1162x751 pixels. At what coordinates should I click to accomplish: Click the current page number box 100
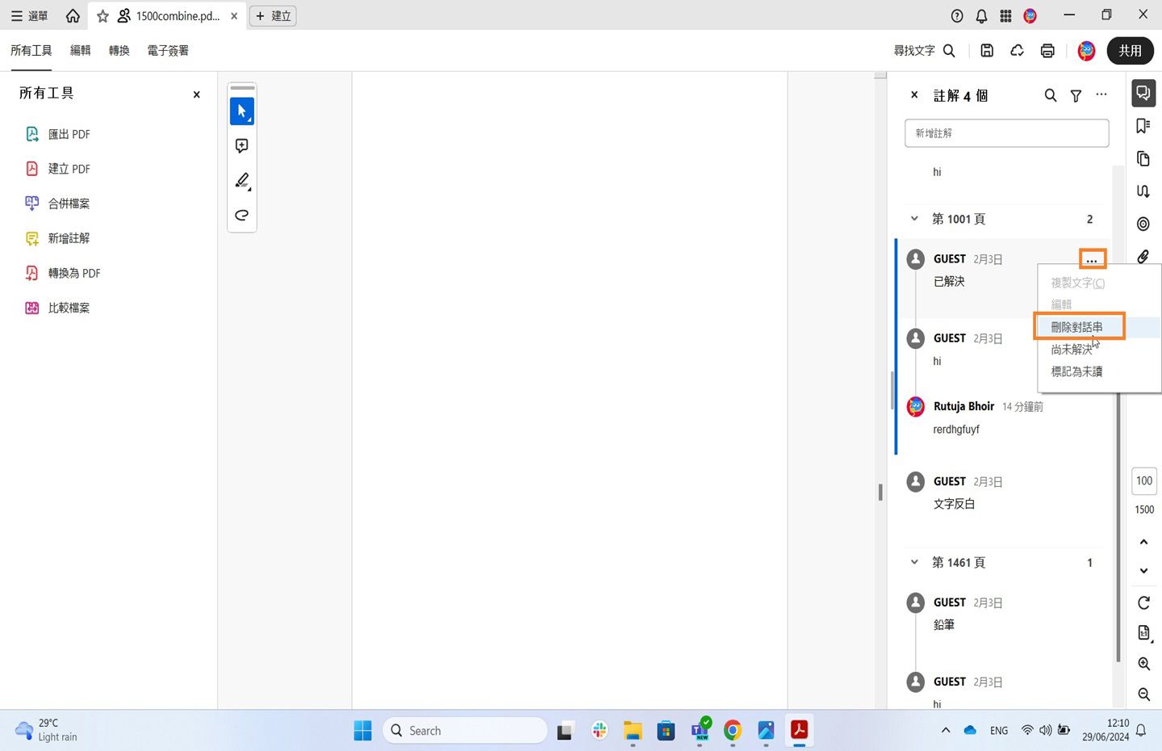pos(1144,480)
